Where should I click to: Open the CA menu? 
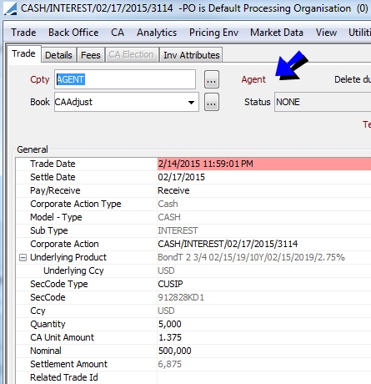[118, 33]
